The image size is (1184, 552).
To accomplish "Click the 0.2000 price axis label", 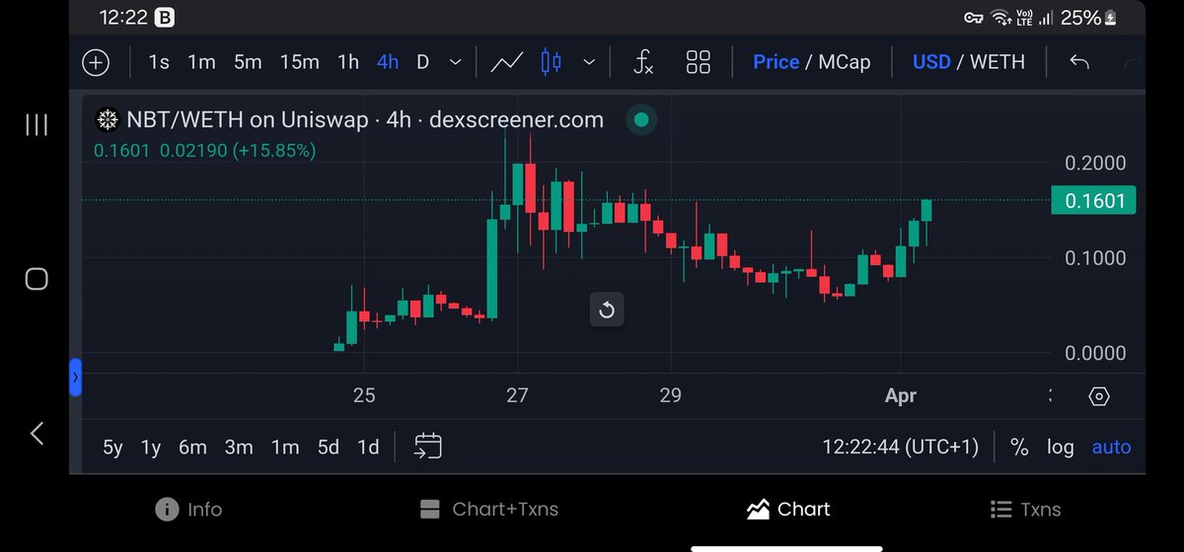I will tap(1095, 164).
